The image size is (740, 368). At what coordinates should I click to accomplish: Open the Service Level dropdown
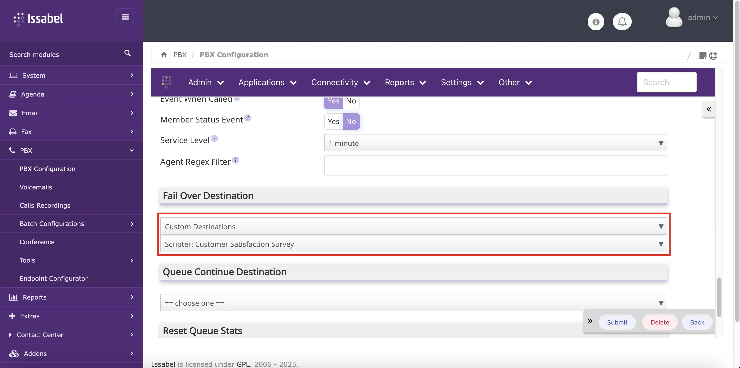pyautogui.click(x=495, y=143)
